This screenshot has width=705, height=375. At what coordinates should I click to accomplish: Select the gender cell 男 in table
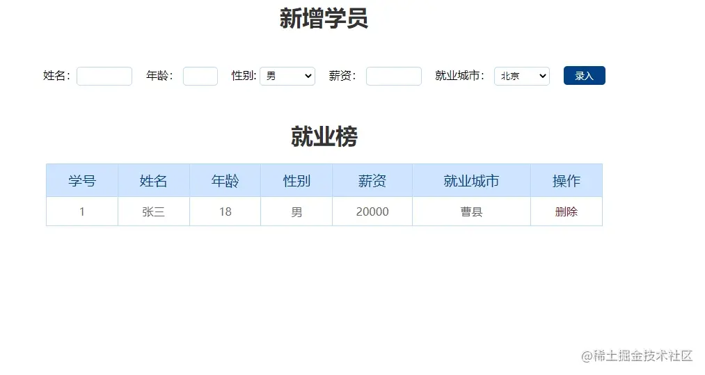coord(296,212)
